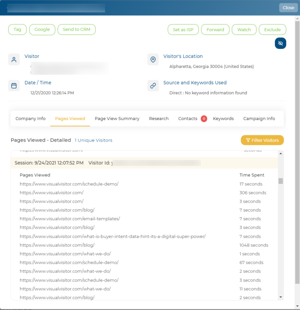Viewport: 300px width, 310px height.
Task: Click the red Contacts count badge
Action: tap(204, 119)
